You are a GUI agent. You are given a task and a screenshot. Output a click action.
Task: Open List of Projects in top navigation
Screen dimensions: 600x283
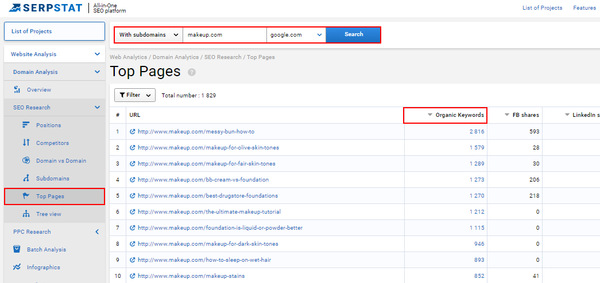542,8
